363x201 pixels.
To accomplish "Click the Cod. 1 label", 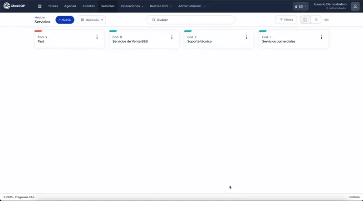I will click(266, 37).
